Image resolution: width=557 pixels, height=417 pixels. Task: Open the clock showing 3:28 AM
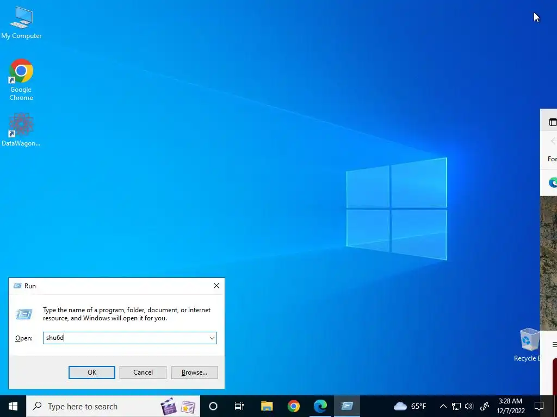pyautogui.click(x=510, y=406)
